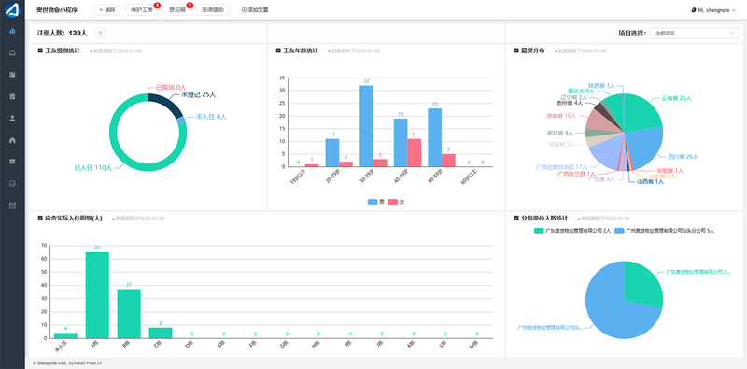Screen dimensions: 747x369
Task: Click the calendar sidebar icon
Action: coord(12,206)
